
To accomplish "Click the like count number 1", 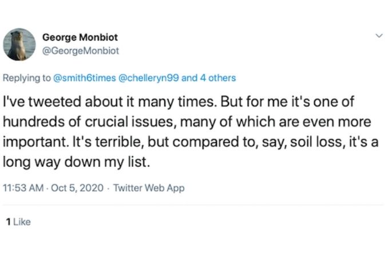I will [x=7, y=222].
